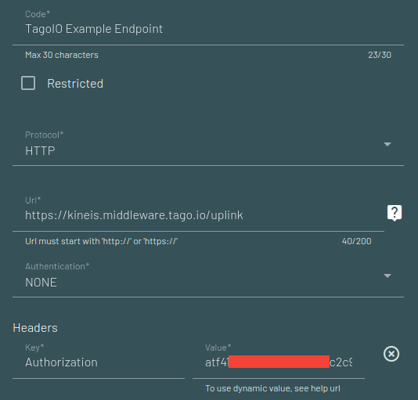Select the HTTP protocol value

click(40, 151)
